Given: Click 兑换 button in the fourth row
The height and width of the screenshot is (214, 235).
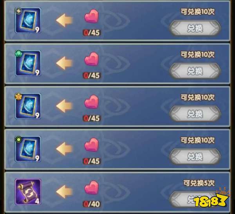Looking at the screenshot, I should (x=195, y=157).
